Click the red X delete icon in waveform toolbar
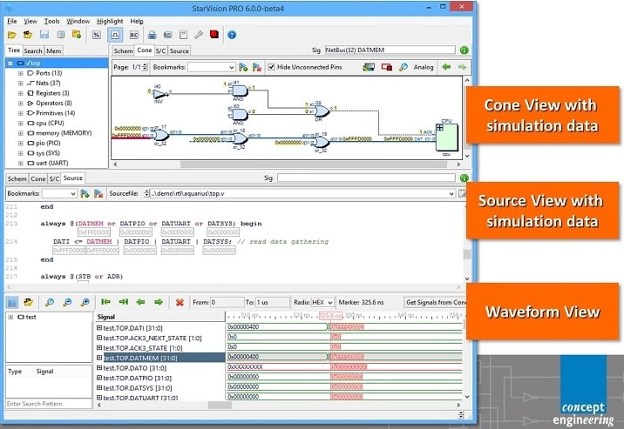The image size is (624, 429). pos(180,302)
